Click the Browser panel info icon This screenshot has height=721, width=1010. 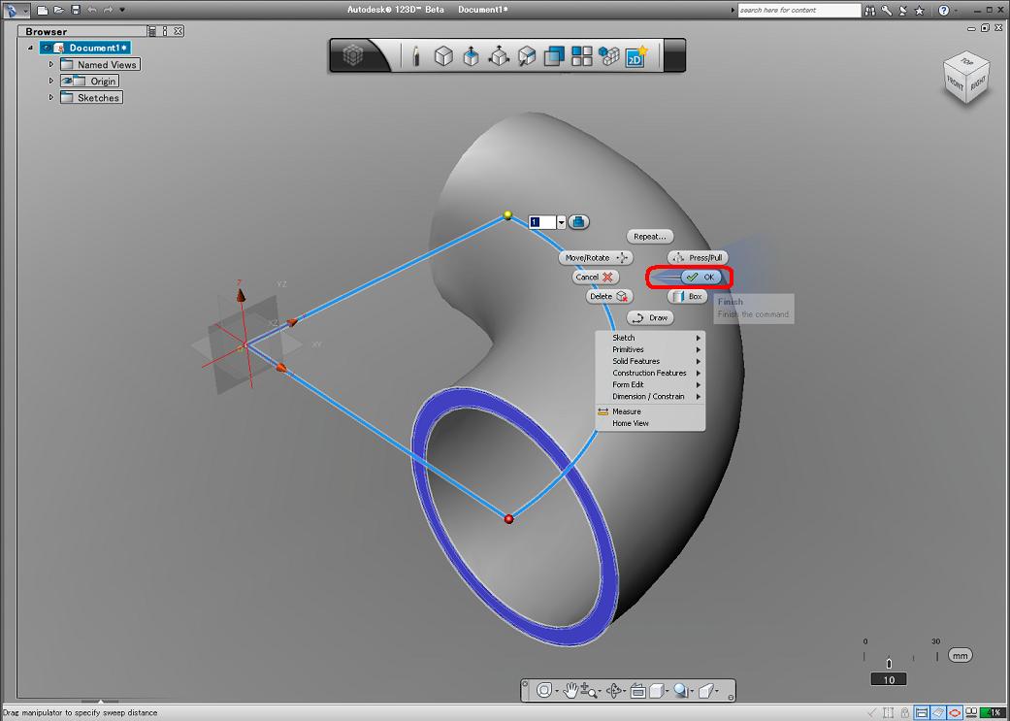[x=164, y=31]
